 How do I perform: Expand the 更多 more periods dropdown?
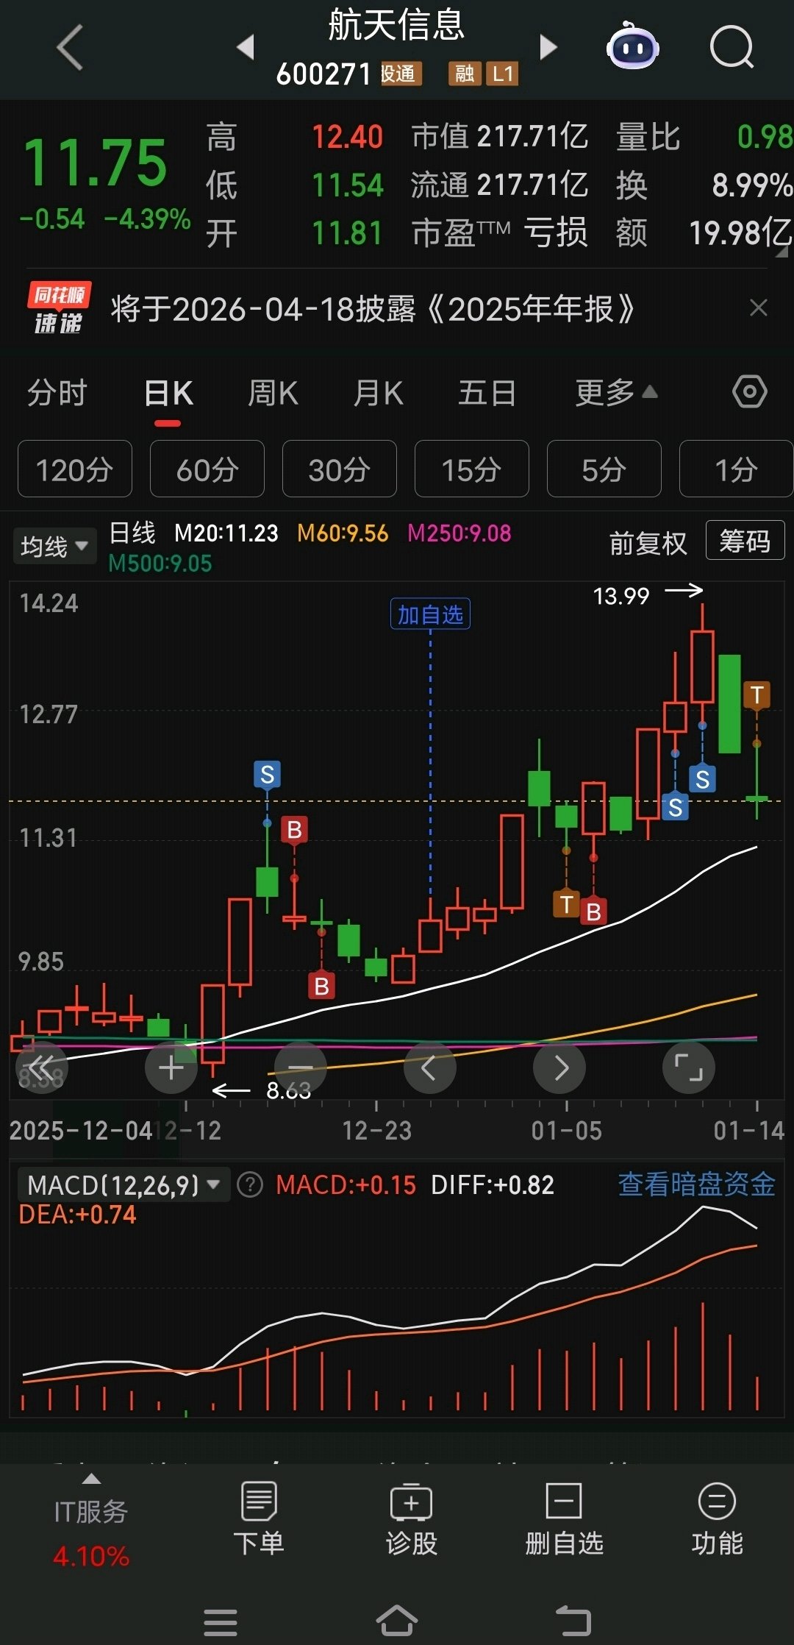[x=616, y=392]
